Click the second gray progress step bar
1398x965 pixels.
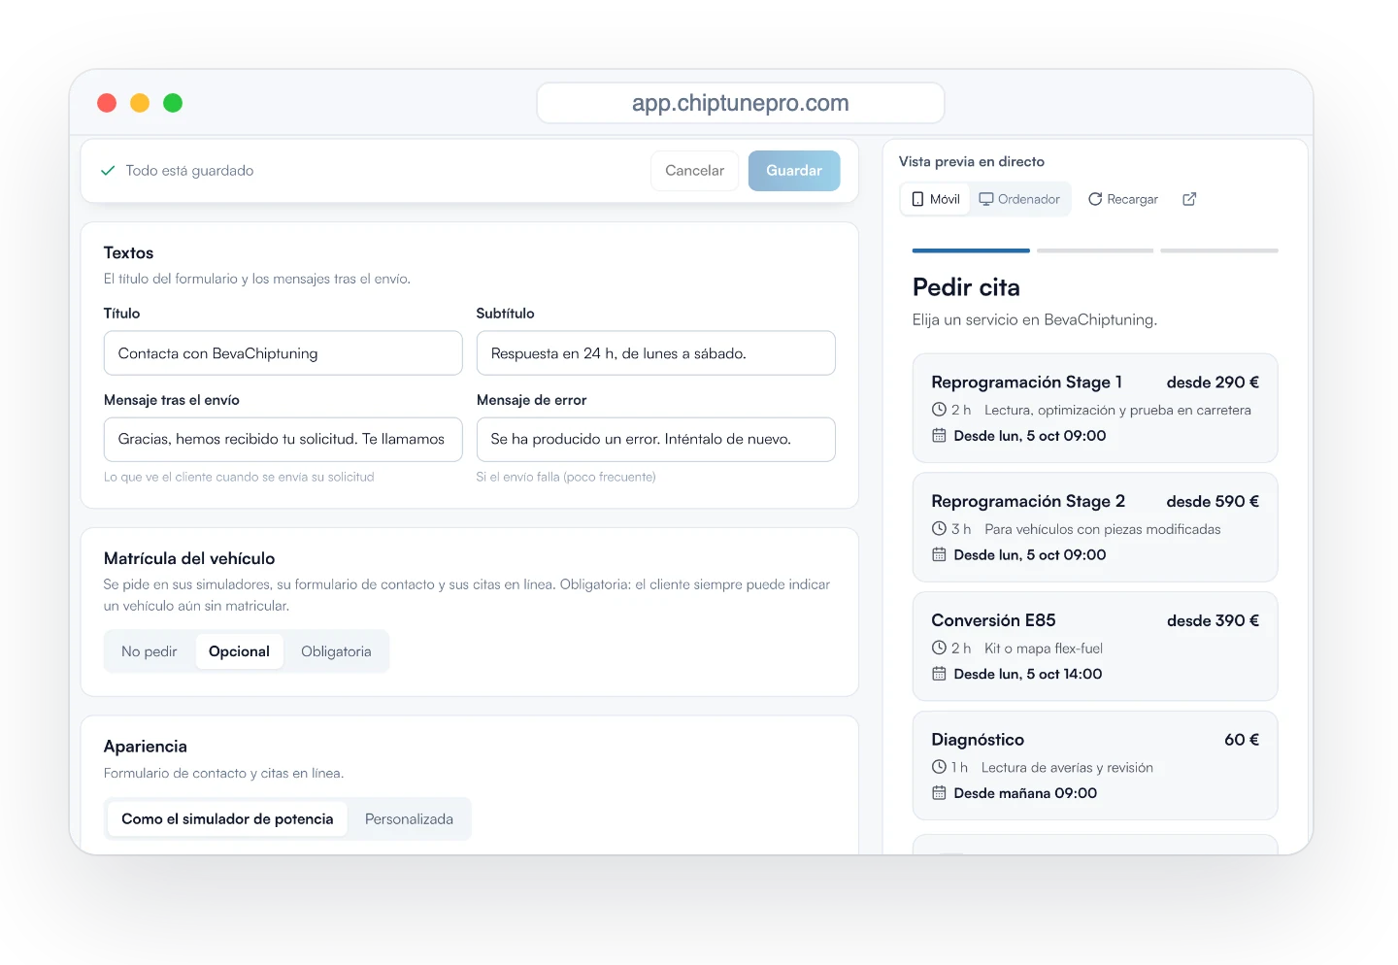pos(1095,250)
